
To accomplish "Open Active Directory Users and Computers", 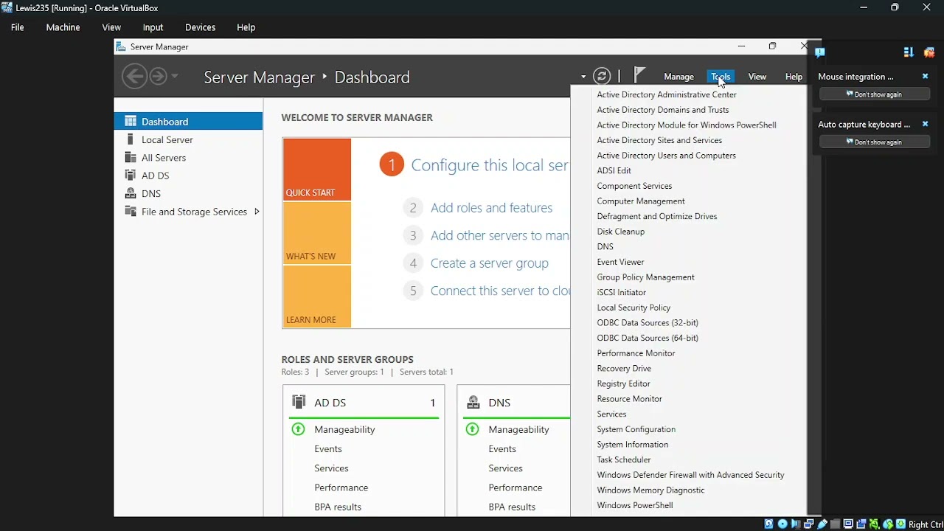I will coord(666,156).
